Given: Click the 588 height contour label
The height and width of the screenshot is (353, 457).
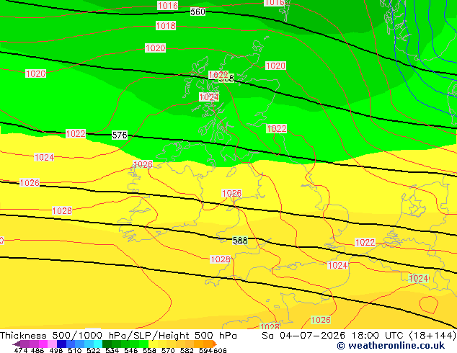Looking at the screenshot, I should click(x=240, y=241).
